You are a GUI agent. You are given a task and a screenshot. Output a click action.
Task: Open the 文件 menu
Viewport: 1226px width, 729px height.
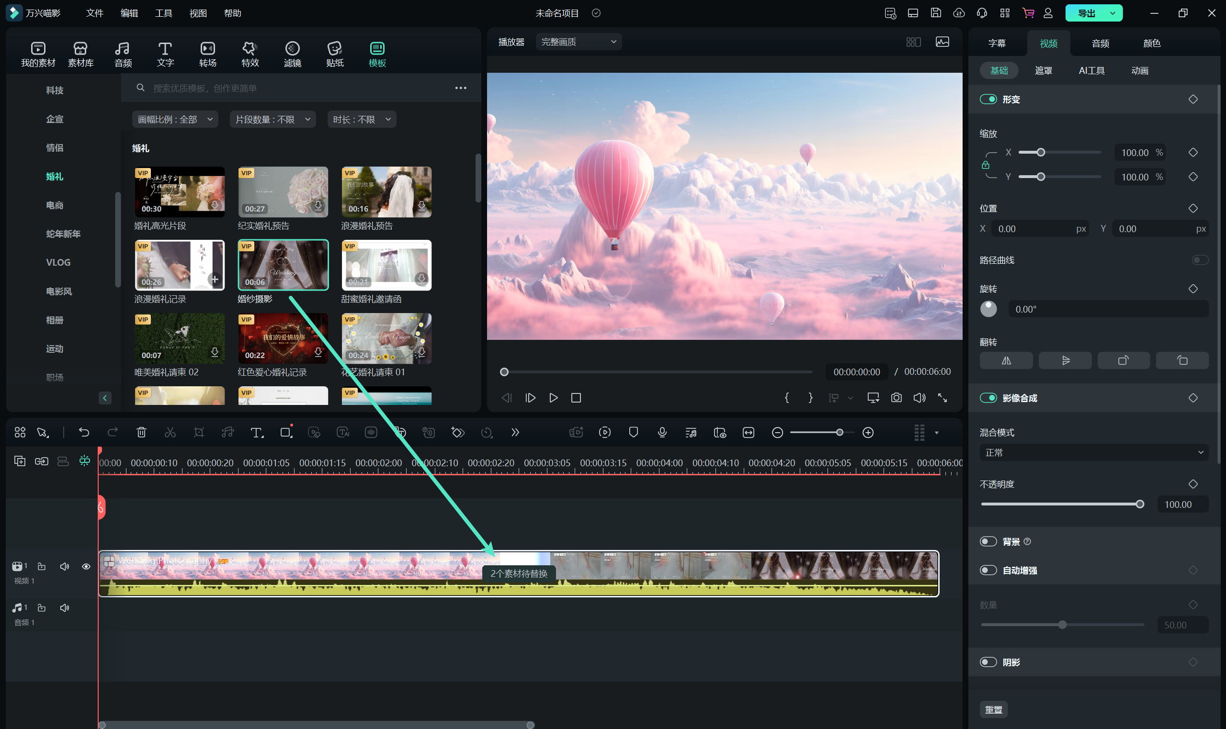[x=94, y=13]
